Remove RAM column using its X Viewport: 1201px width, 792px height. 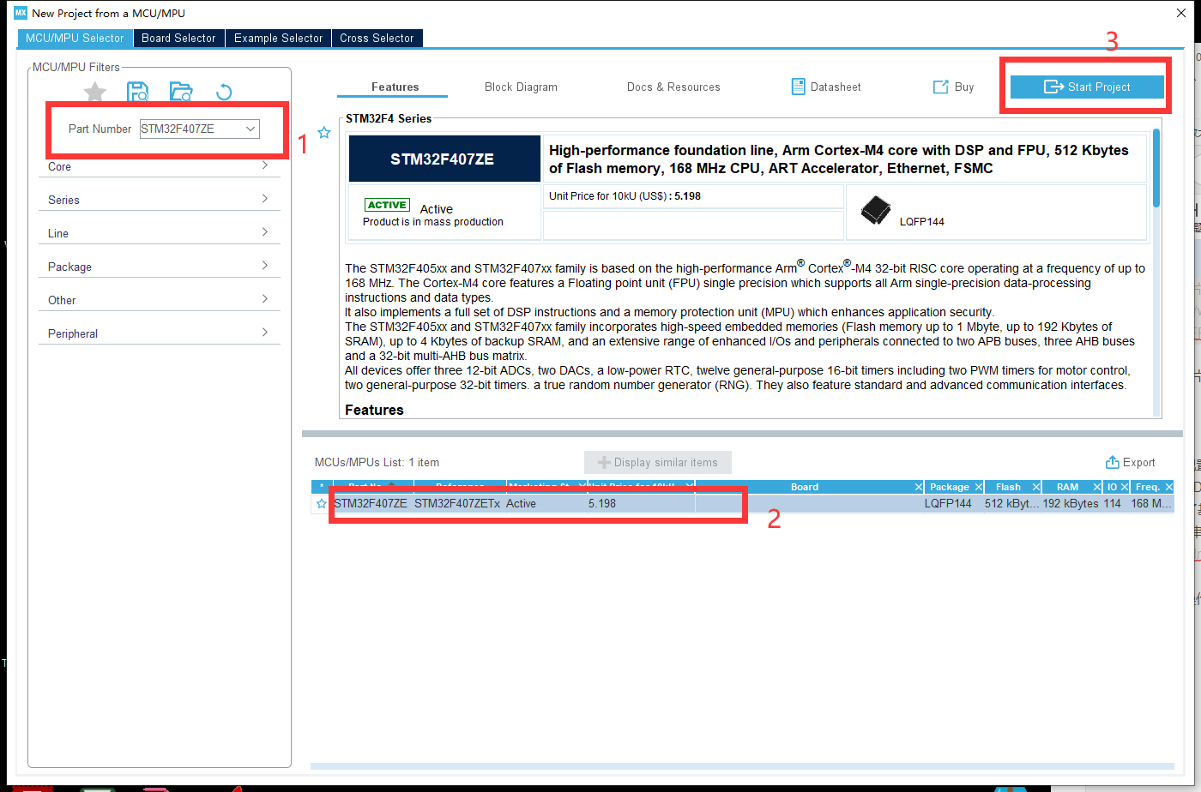pyautogui.click(x=1096, y=487)
